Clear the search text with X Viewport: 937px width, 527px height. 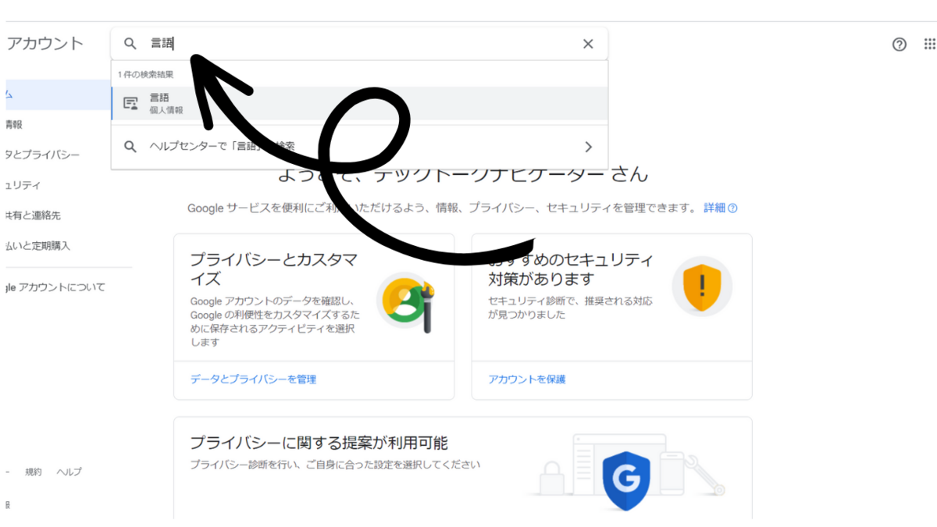pos(588,44)
